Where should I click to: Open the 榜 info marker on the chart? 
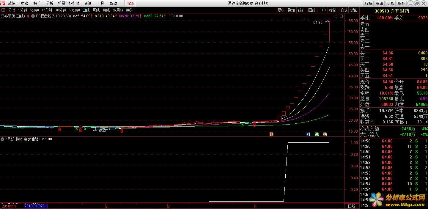pyautogui.click(x=325, y=134)
